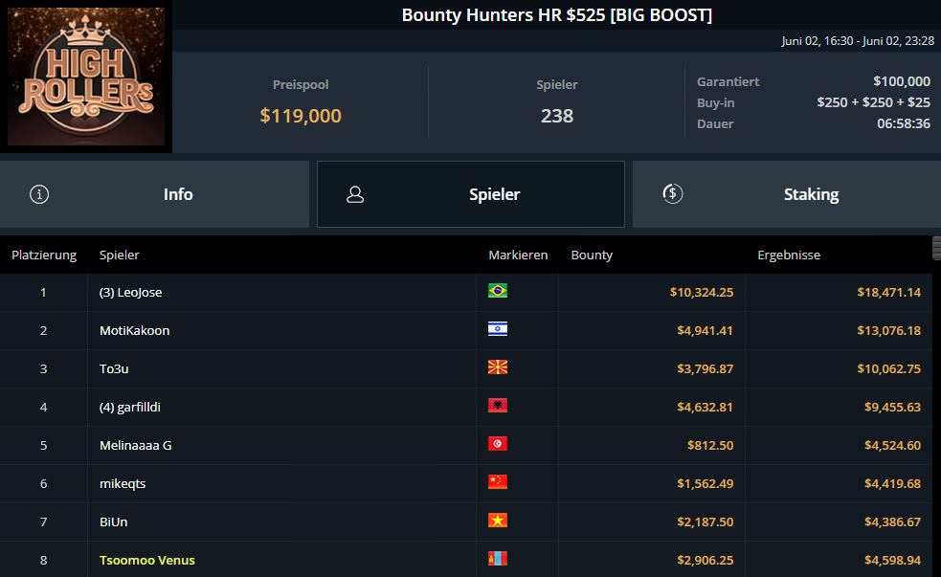Click the Israel flag for MotiKakoon

(x=498, y=329)
